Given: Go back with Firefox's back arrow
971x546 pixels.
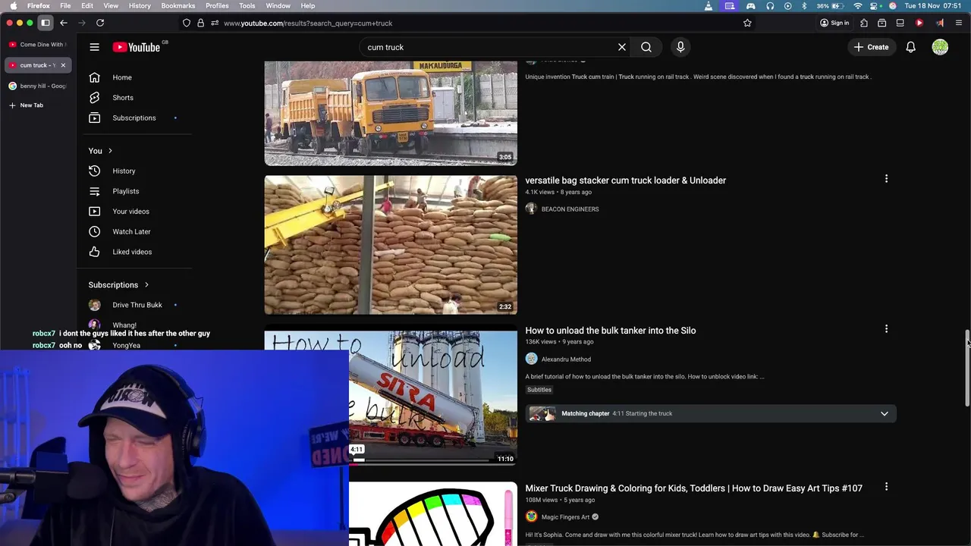Looking at the screenshot, I should click(x=64, y=23).
